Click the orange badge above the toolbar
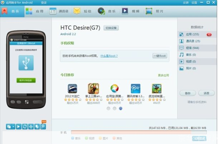This screenshot has width=219, height=144. coord(44,121)
